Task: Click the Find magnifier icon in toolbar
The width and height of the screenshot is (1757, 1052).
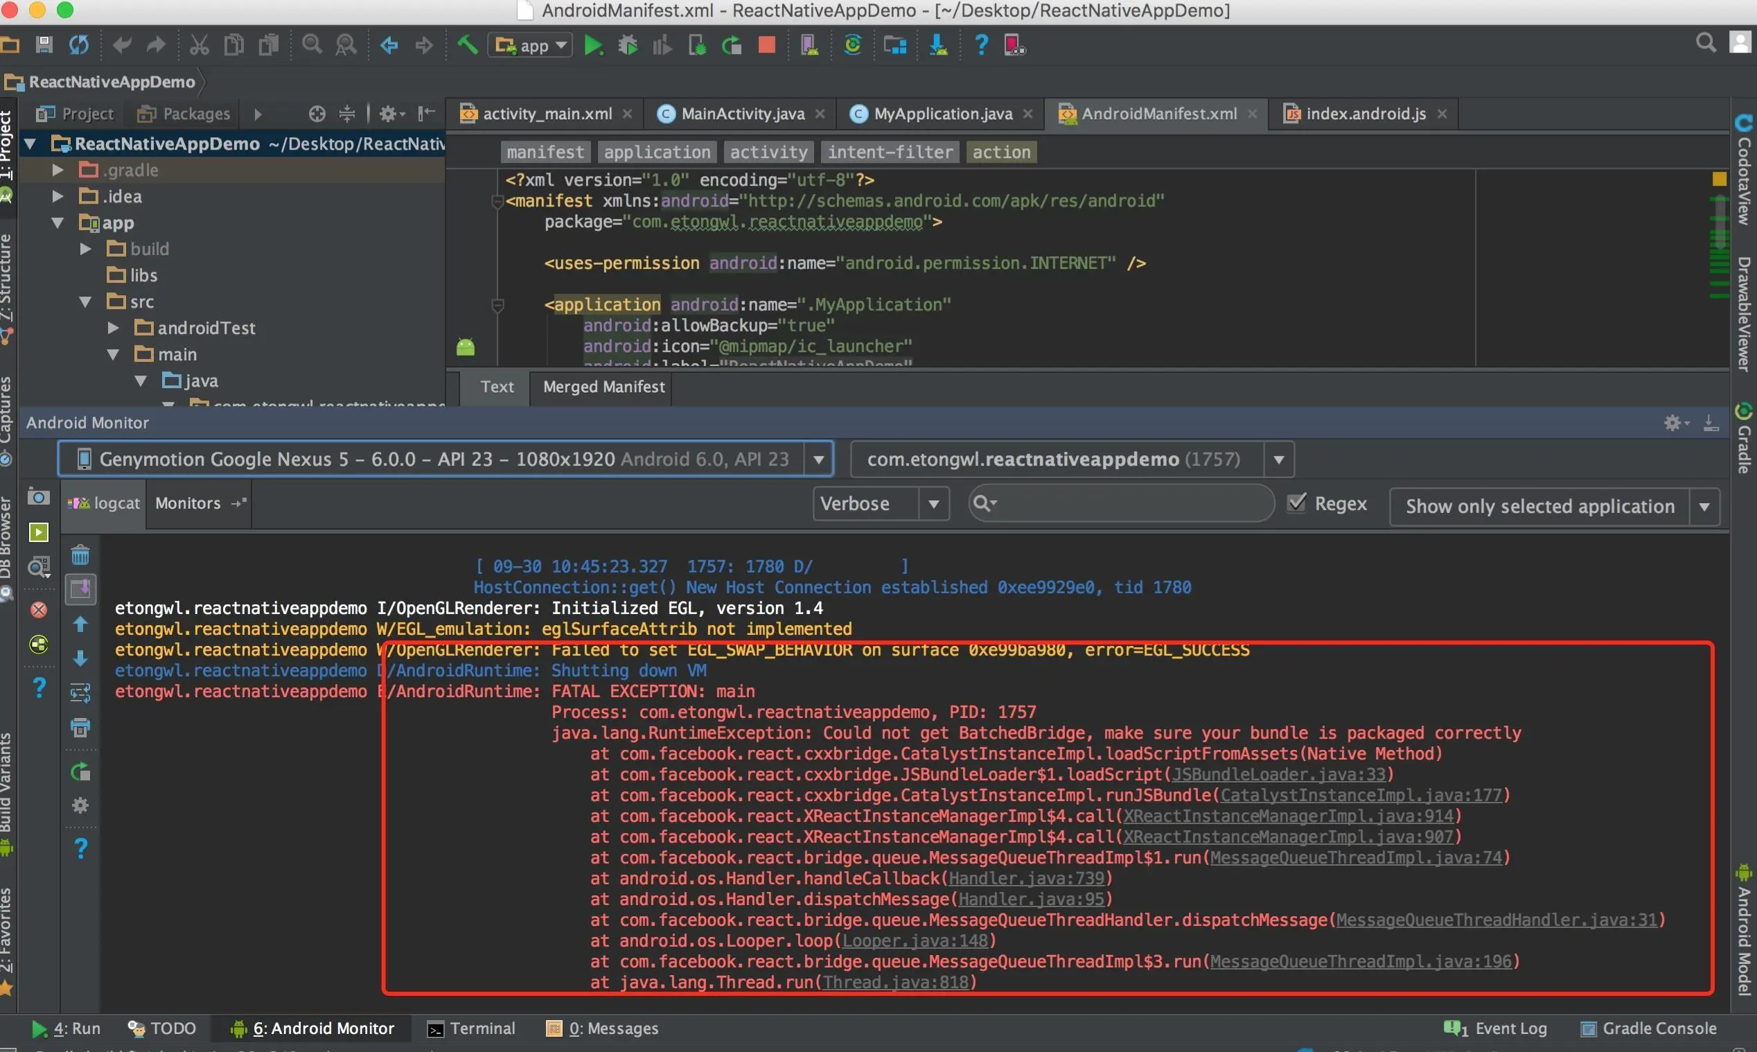Action: click(x=312, y=45)
